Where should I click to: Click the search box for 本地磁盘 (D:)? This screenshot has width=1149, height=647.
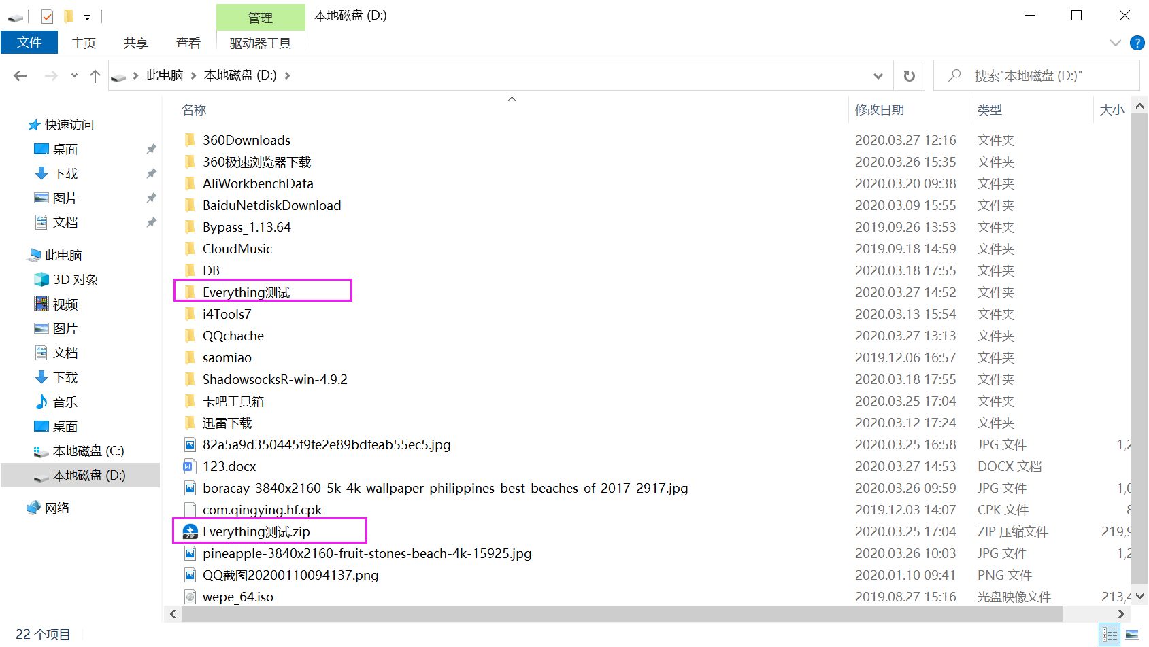[1037, 75]
